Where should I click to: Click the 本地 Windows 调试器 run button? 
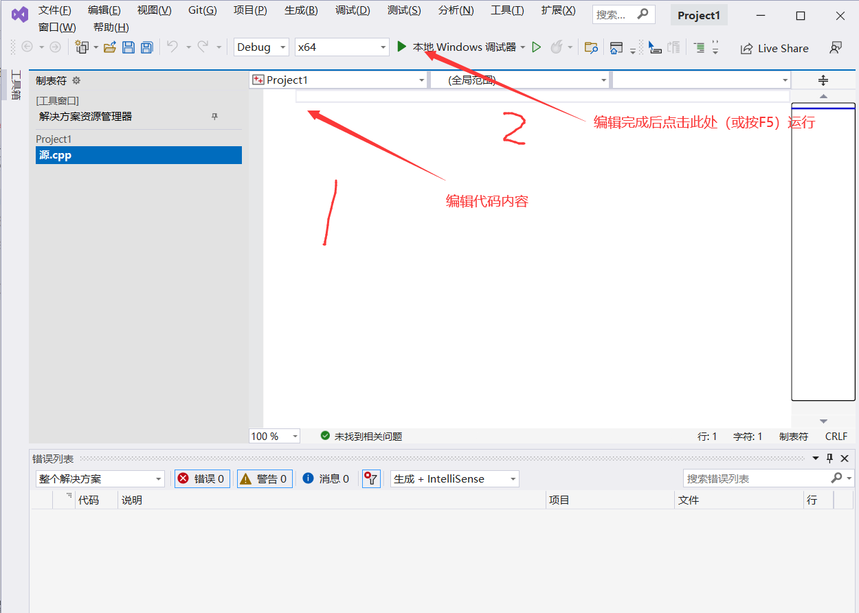click(456, 47)
